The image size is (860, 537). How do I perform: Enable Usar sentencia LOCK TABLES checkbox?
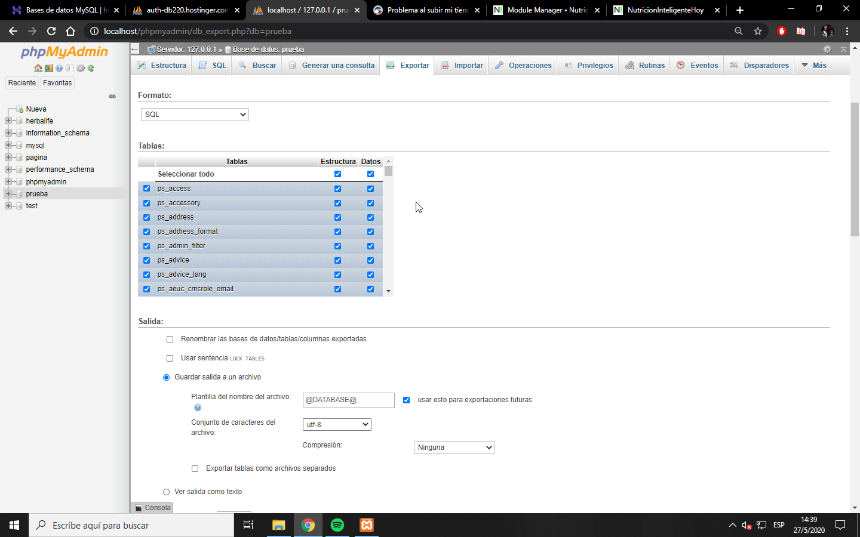[x=170, y=359]
